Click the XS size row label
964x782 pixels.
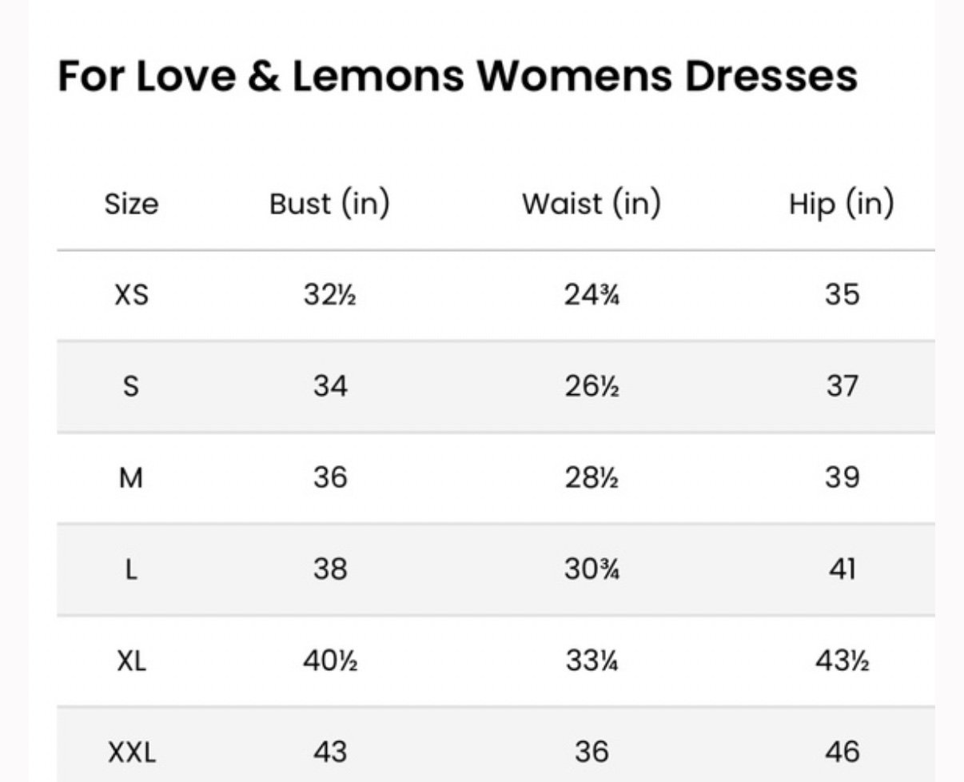tap(131, 295)
